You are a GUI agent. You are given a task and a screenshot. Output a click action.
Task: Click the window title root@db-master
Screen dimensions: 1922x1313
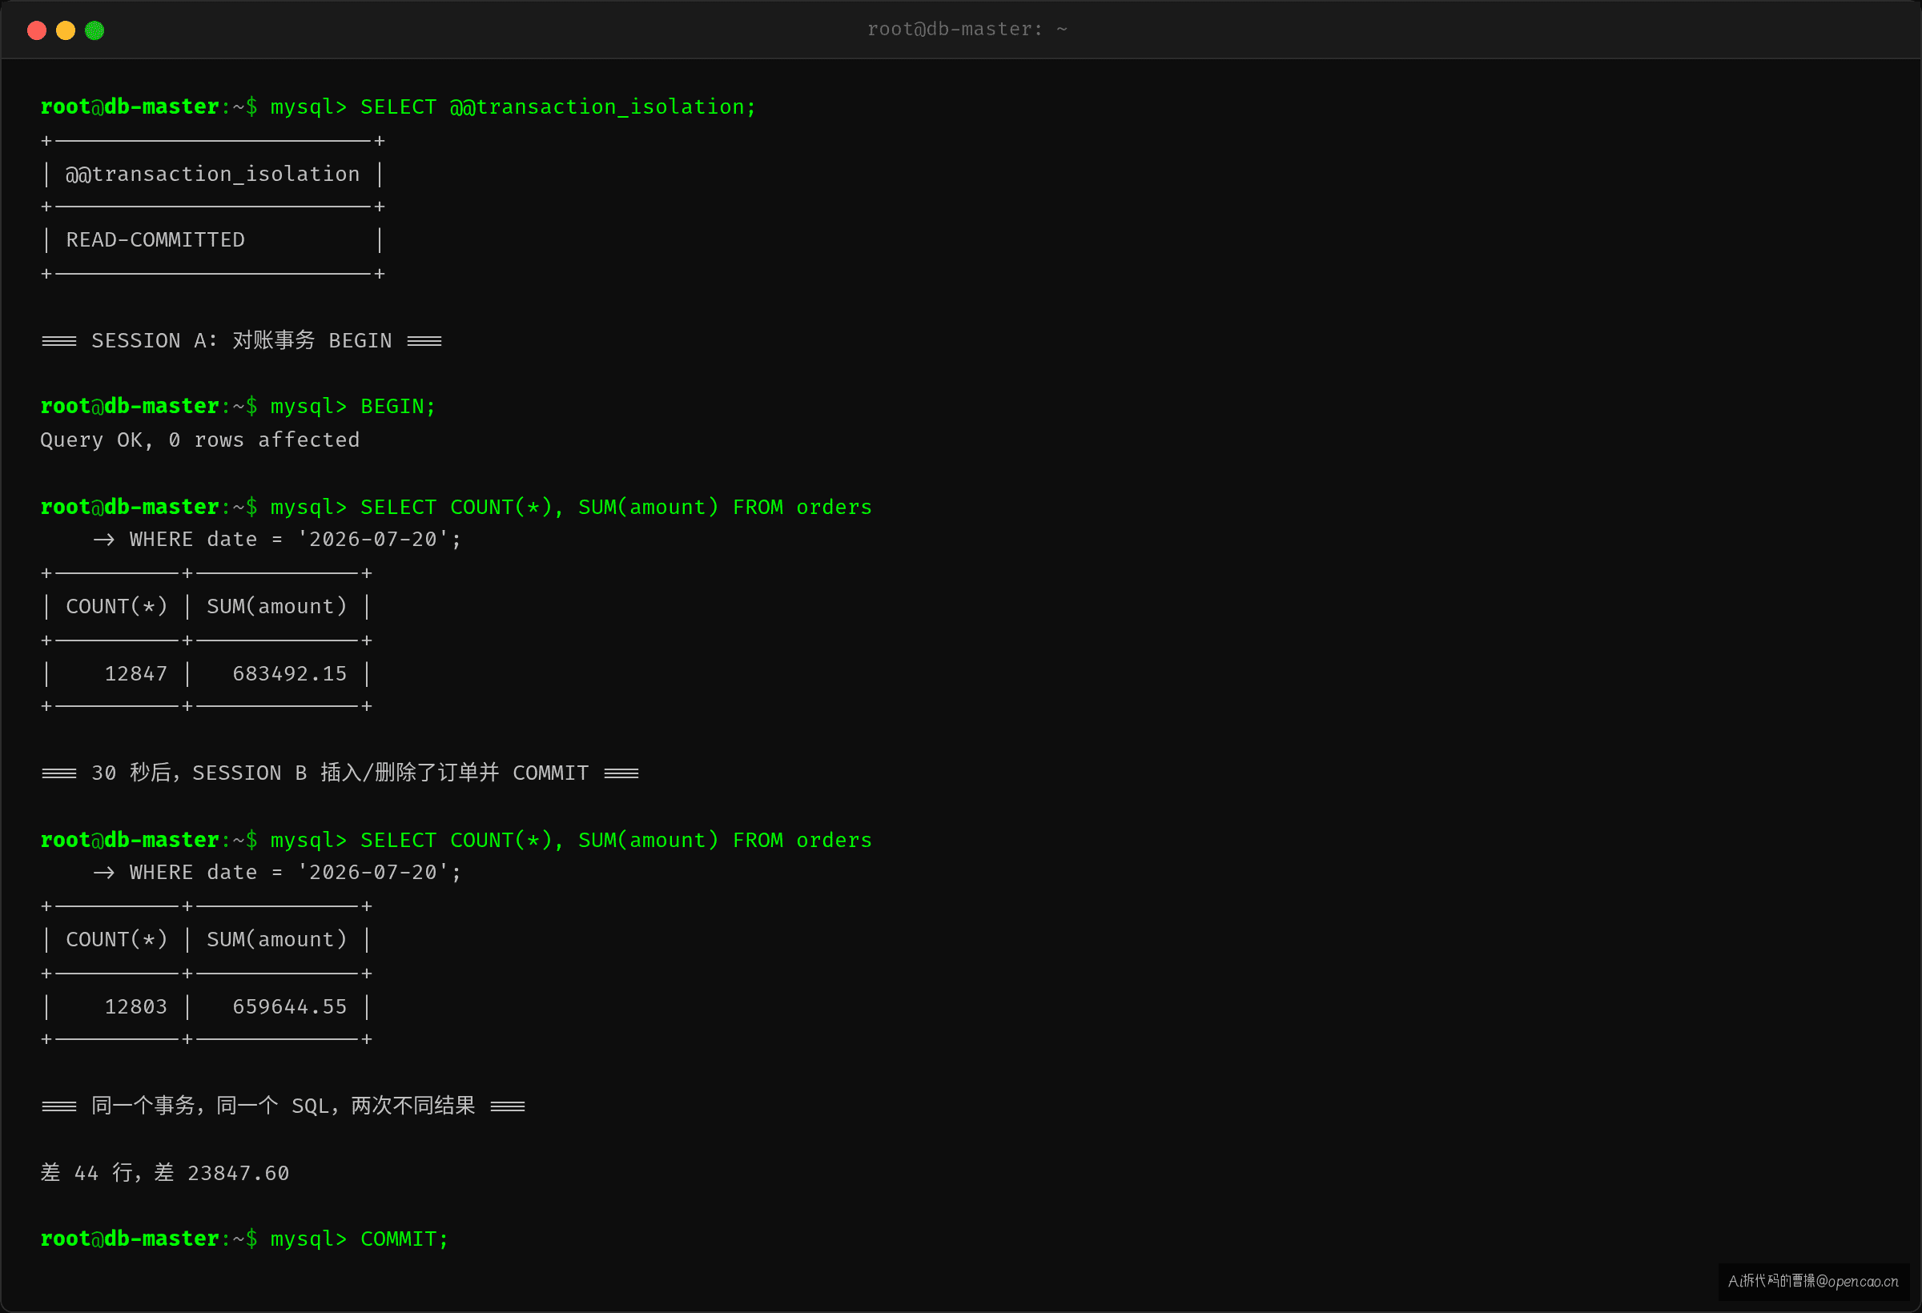coord(967,30)
